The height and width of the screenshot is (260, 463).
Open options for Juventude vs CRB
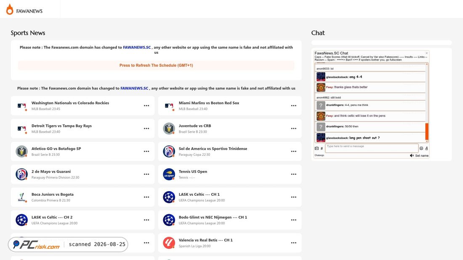click(x=293, y=129)
